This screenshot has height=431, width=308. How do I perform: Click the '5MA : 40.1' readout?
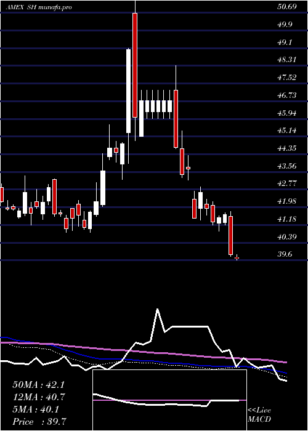[x=36, y=409]
